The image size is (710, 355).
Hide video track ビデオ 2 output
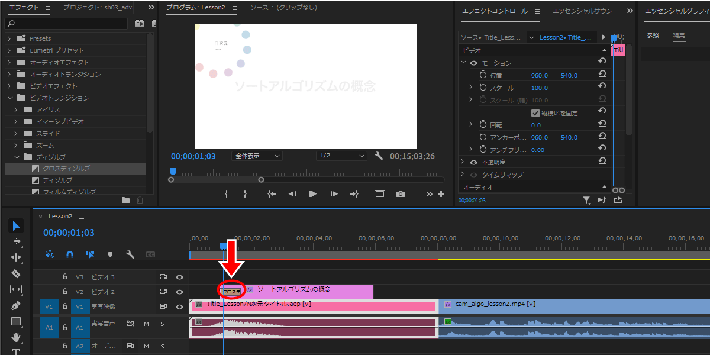coord(179,292)
